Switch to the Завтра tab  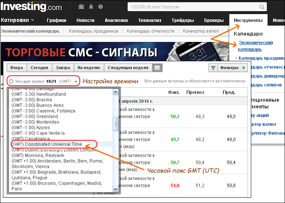(x=63, y=68)
